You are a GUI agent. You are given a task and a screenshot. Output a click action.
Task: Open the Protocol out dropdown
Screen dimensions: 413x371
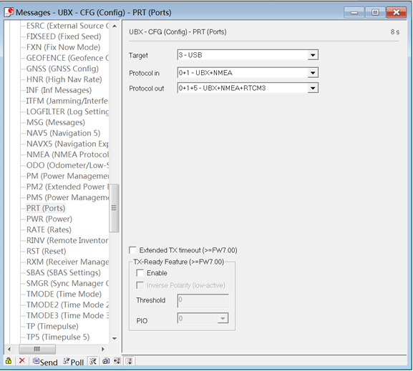pyautogui.click(x=313, y=88)
